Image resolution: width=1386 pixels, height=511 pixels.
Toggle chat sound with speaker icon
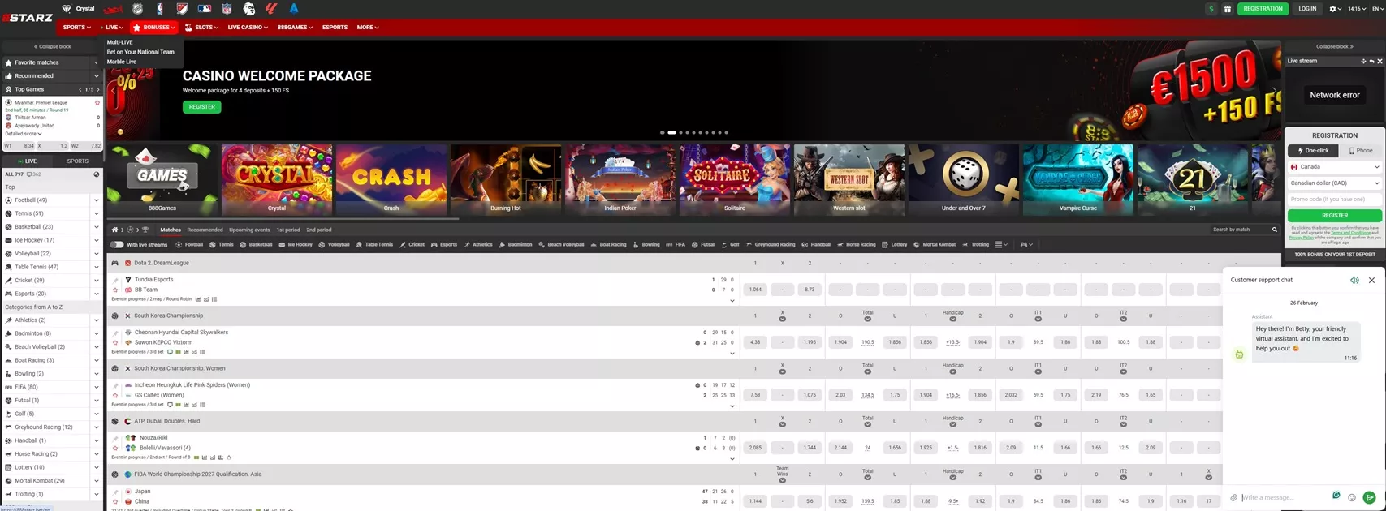pyautogui.click(x=1354, y=280)
